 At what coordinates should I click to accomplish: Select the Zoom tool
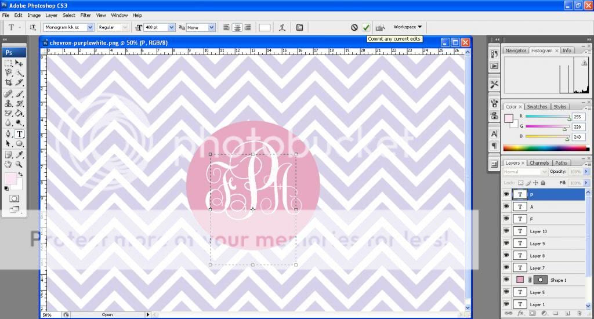tap(19, 164)
